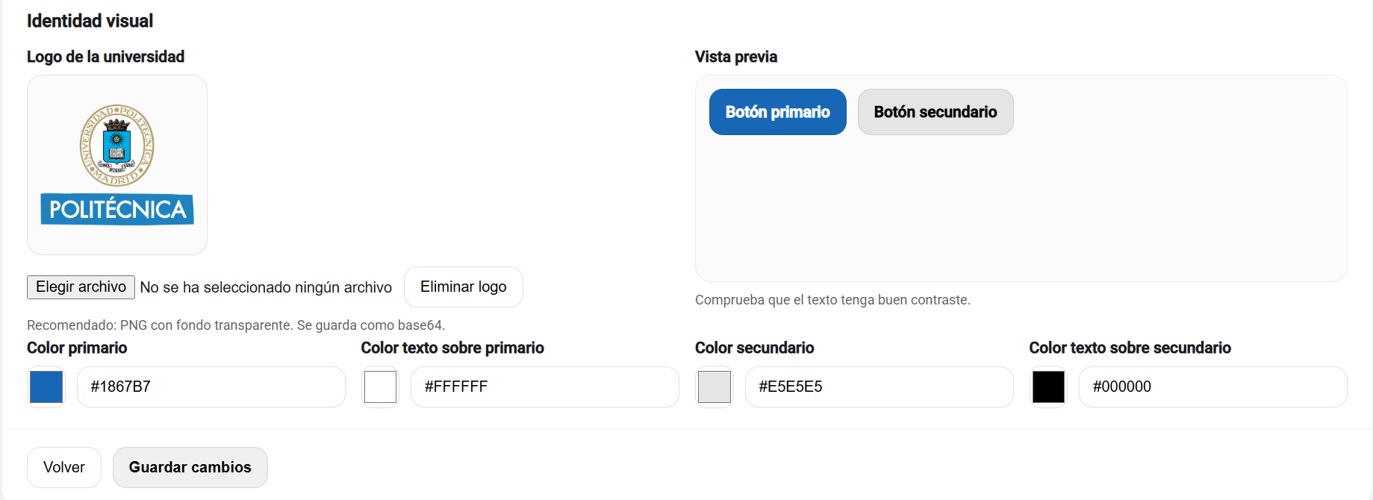
Task: Click the "Color texto sobre primario" label
Action: click(x=452, y=349)
